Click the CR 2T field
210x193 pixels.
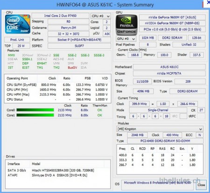(201, 110)
